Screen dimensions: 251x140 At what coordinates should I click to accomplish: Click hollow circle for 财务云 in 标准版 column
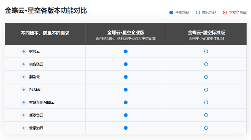tap(206, 52)
